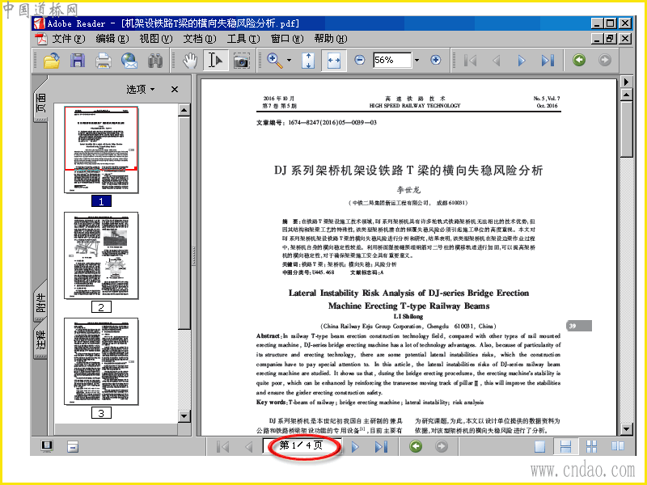Print the document with the printer icon
This screenshot has height=485, width=647.
[104, 61]
